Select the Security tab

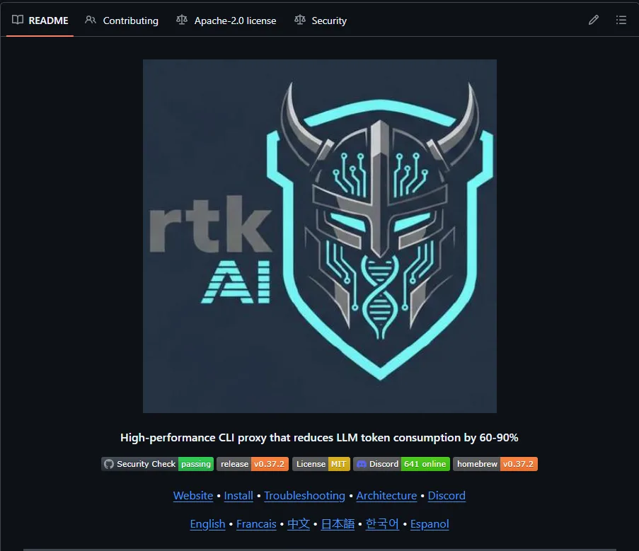(x=321, y=21)
